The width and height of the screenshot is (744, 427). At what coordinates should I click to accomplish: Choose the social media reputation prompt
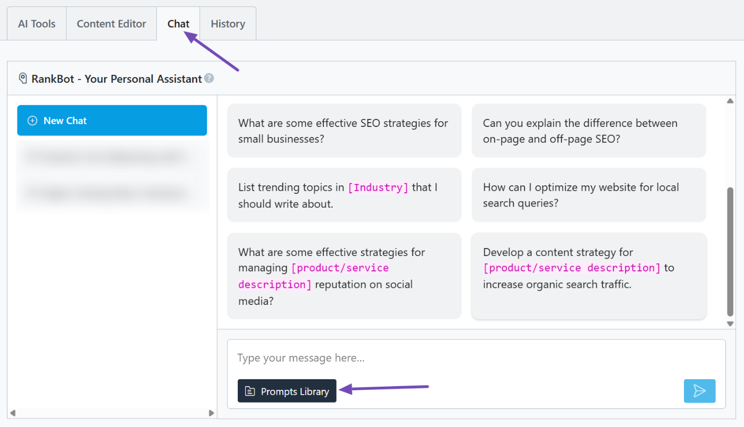[x=344, y=276]
